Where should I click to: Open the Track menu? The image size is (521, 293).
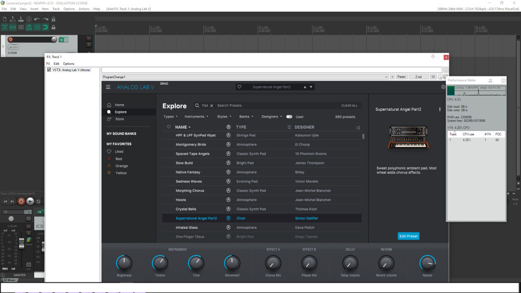click(x=56, y=9)
